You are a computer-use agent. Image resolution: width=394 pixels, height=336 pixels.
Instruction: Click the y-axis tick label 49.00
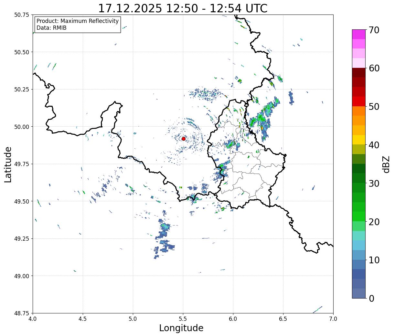21,276
